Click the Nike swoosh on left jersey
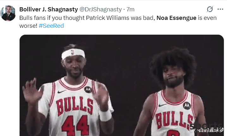Image resolution: width=227 pixels, height=136 pixels. [x=61, y=92]
